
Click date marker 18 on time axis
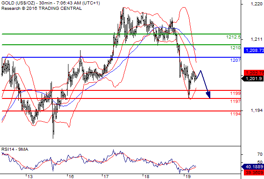(147, 177)
